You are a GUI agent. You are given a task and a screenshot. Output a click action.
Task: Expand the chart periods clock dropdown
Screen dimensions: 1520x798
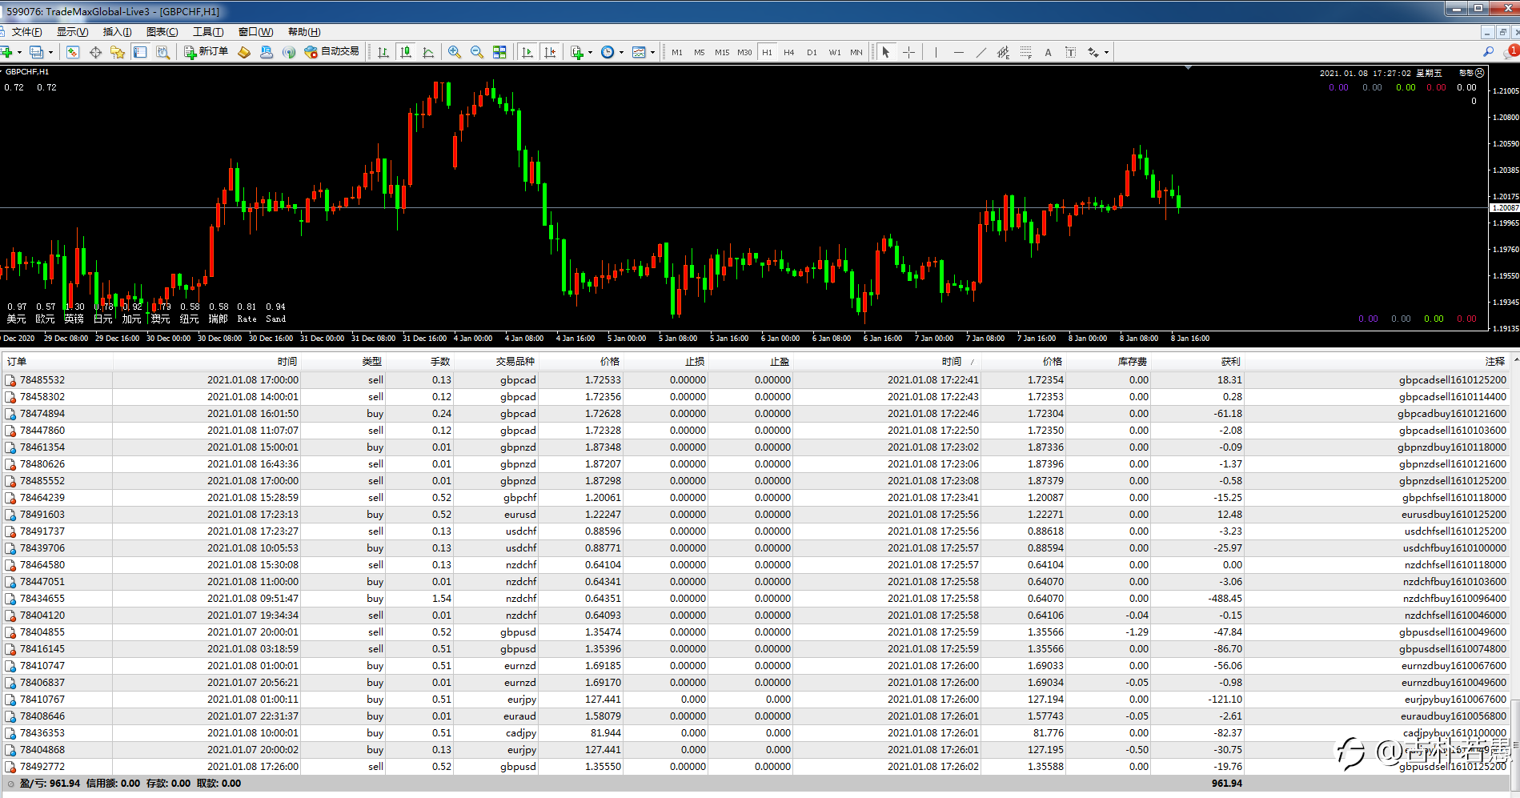pyautogui.click(x=621, y=53)
